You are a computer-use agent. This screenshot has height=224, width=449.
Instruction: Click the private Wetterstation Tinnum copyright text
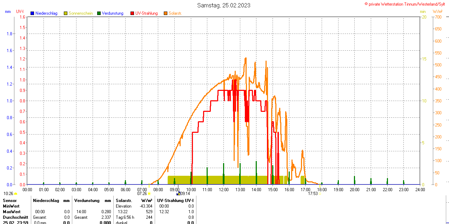pos(406,4)
